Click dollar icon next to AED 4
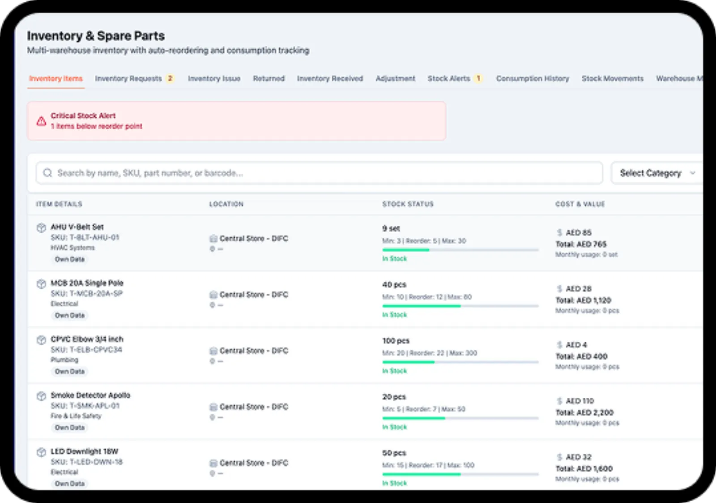 click(x=559, y=345)
